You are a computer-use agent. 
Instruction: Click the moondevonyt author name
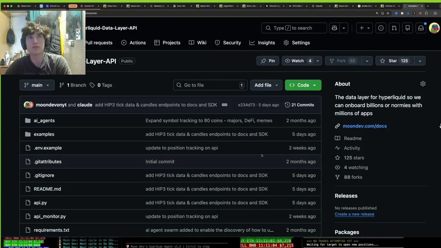pyautogui.click(x=51, y=105)
